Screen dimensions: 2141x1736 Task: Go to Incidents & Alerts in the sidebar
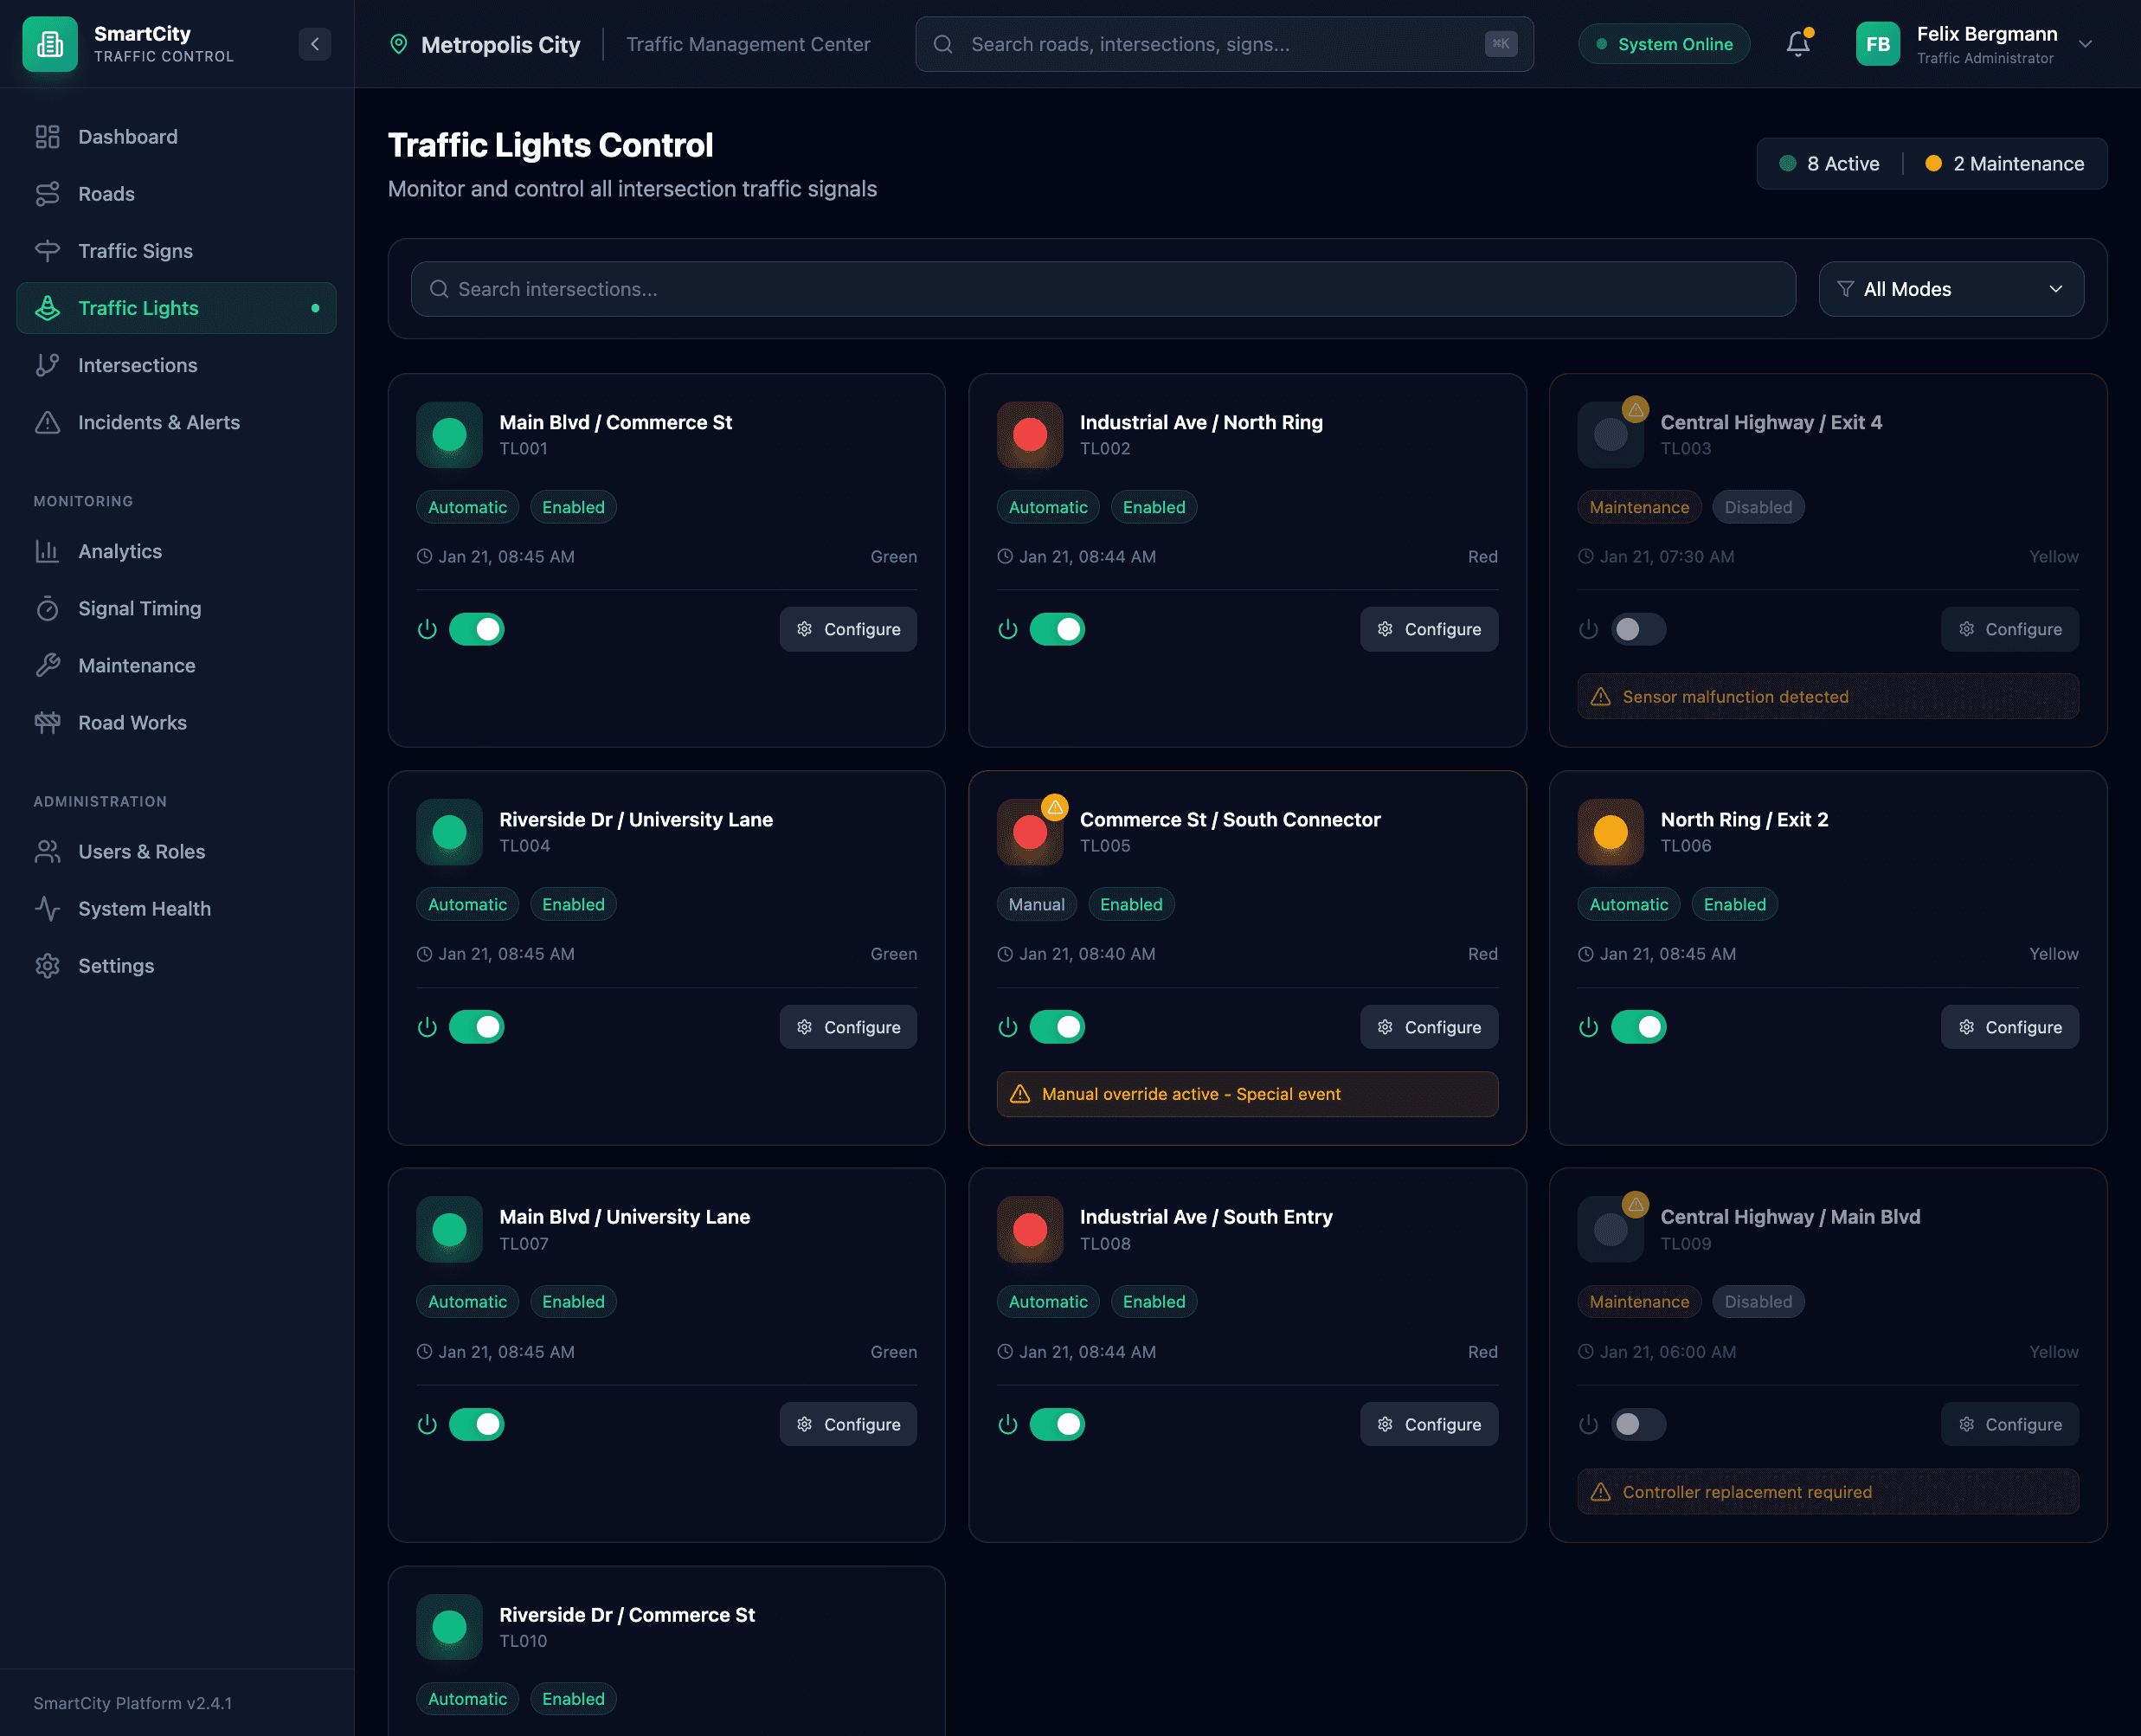(158, 422)
